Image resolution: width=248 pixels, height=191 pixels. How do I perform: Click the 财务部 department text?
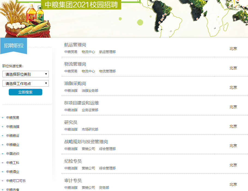(104, 188)
